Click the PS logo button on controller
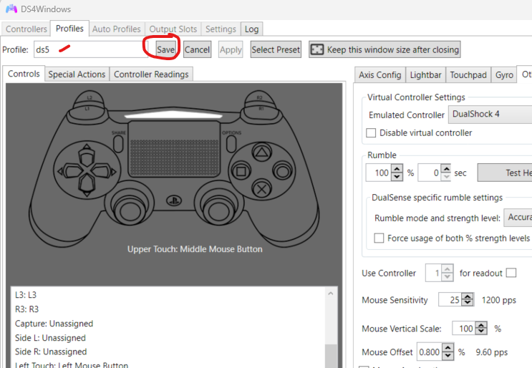532x368 pixels. (174, 200)
